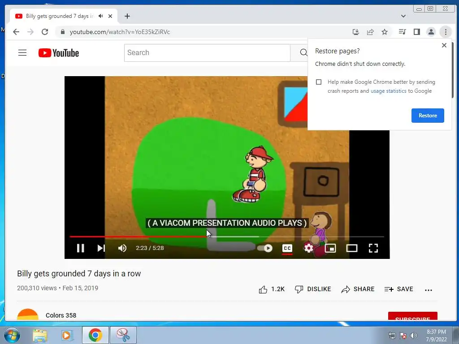Open Colors 358 channel name
459x344 pixels.
coord(61,315)
